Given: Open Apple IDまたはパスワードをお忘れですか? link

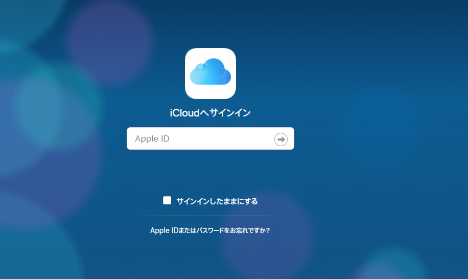Looking at the screenshot, I should 210,230.
